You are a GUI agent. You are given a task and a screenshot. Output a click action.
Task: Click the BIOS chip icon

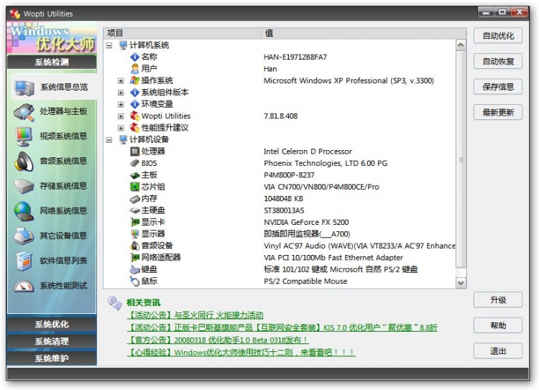point(135,163)
